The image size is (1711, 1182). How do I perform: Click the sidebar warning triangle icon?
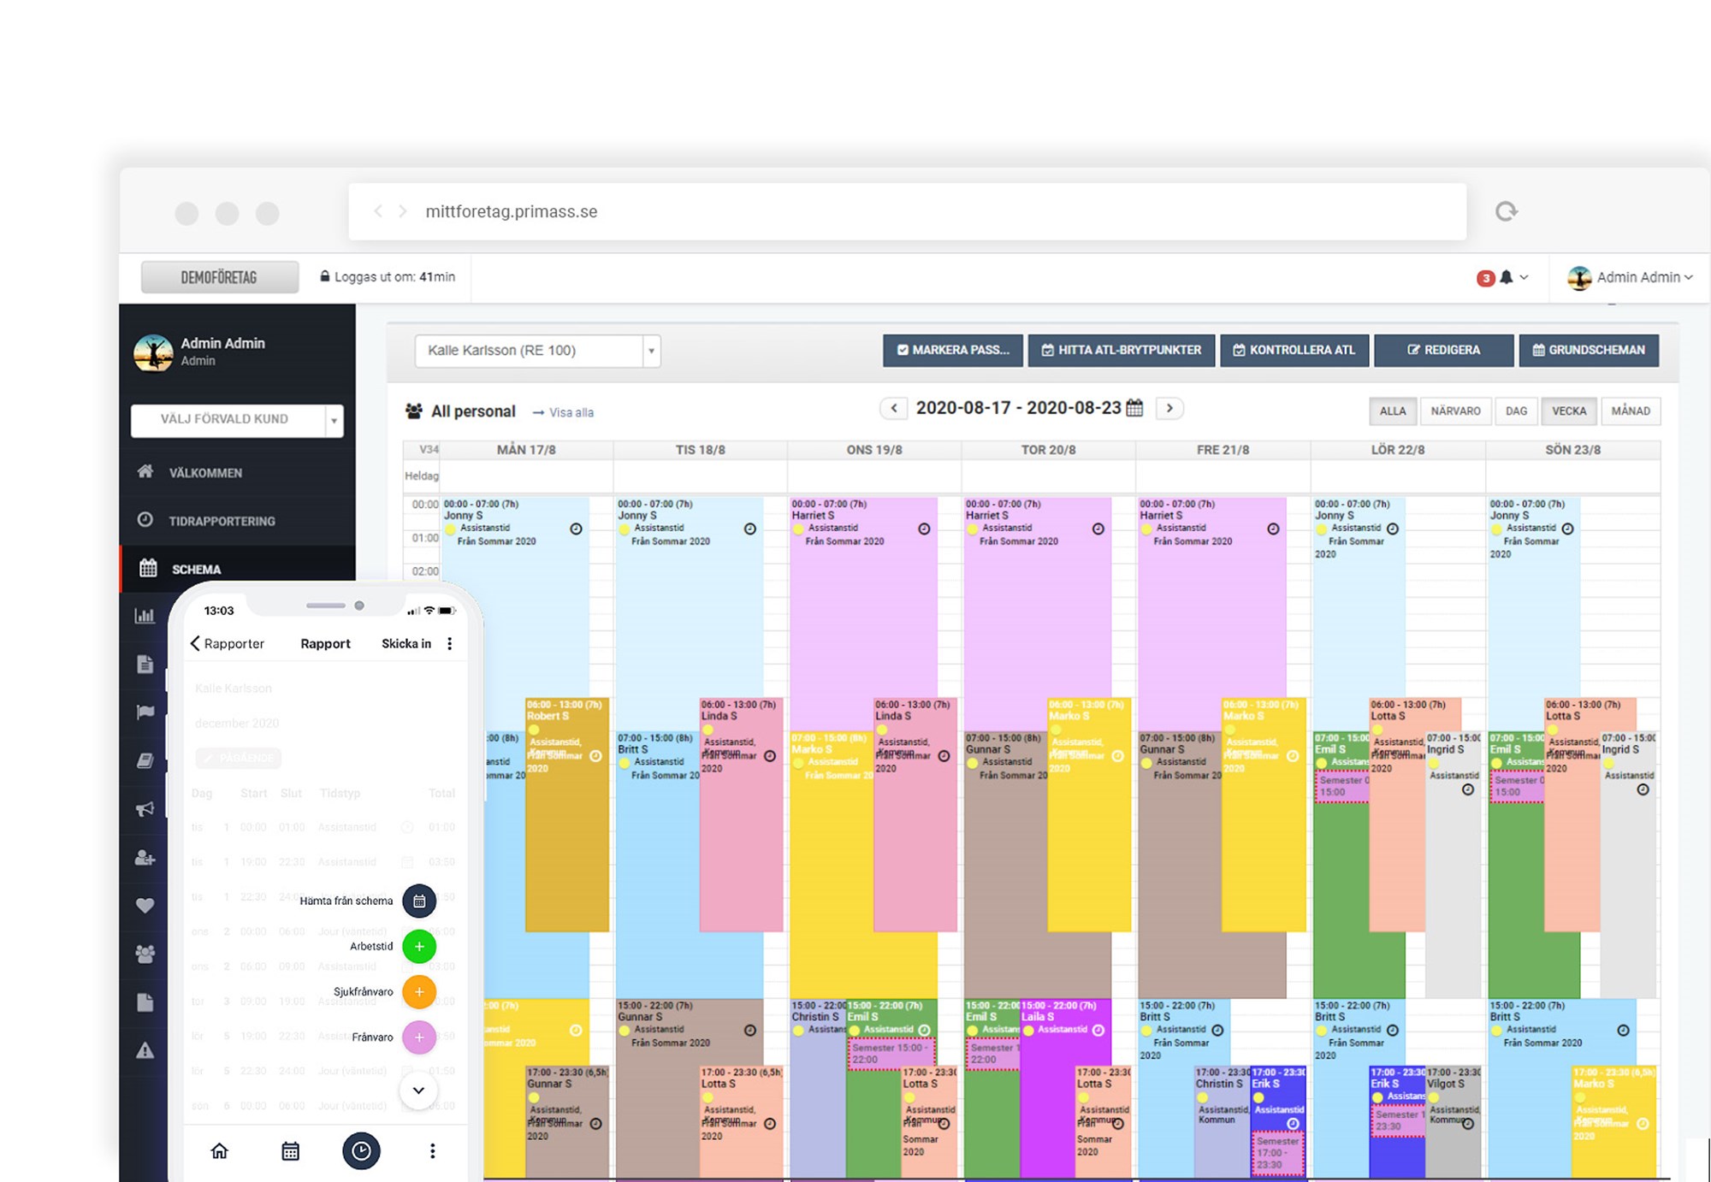click(145, 1051)
